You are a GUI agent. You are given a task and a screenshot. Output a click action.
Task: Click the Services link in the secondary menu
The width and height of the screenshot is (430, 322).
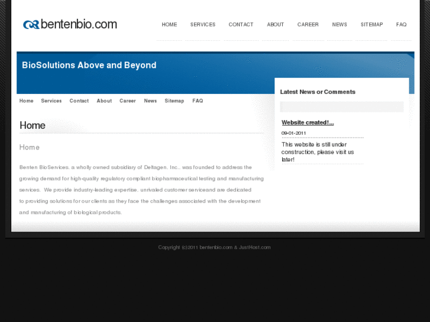pyautogui.click(x=51, y=101)
